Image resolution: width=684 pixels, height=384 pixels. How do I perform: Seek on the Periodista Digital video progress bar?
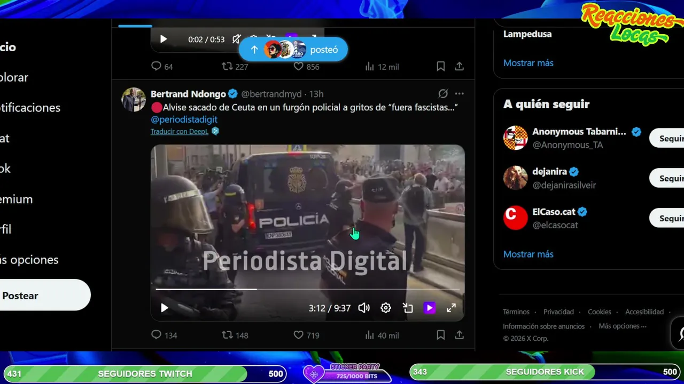307,289
